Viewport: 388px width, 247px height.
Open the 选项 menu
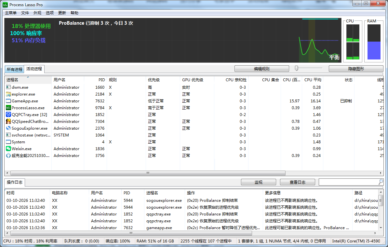tap(50, 13)
